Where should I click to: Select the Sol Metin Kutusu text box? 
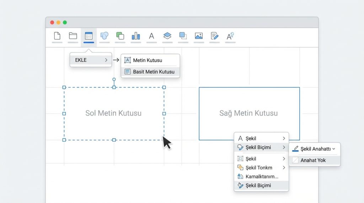(114, 114)
